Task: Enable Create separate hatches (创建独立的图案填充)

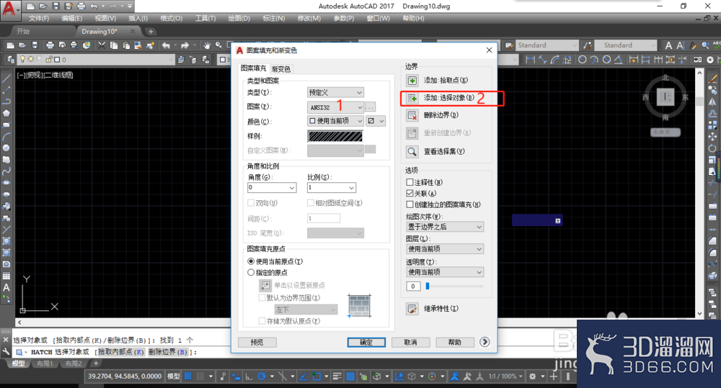Action: pos(410,204)
